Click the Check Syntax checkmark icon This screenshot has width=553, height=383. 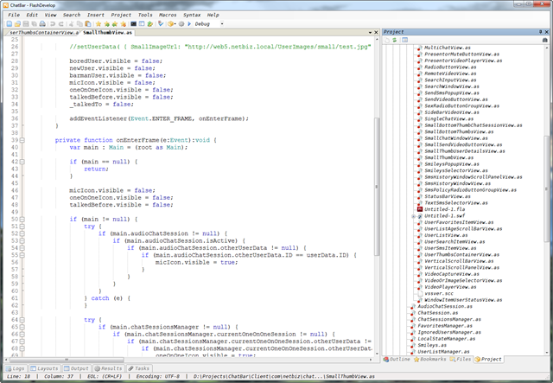[x=161, y=24]
